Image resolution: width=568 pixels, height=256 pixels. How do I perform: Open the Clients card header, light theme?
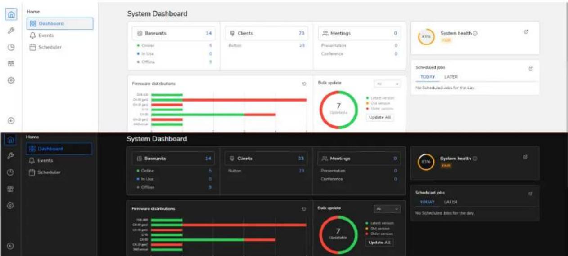tap(266, 33)
